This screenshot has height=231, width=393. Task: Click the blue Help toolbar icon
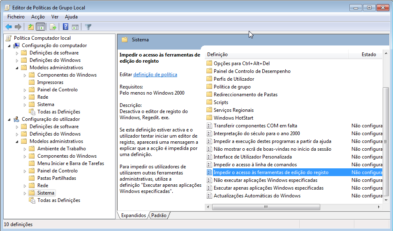point(65,27)
